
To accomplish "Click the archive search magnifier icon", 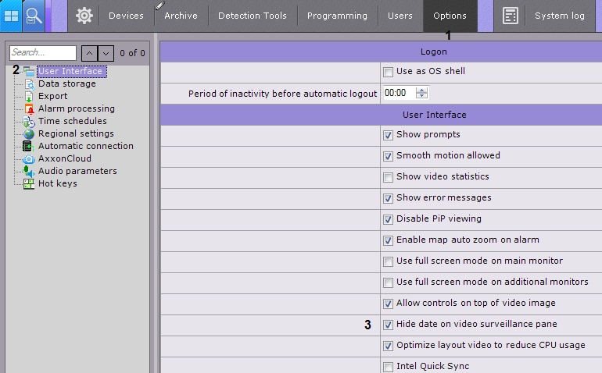I will [34, 16].
